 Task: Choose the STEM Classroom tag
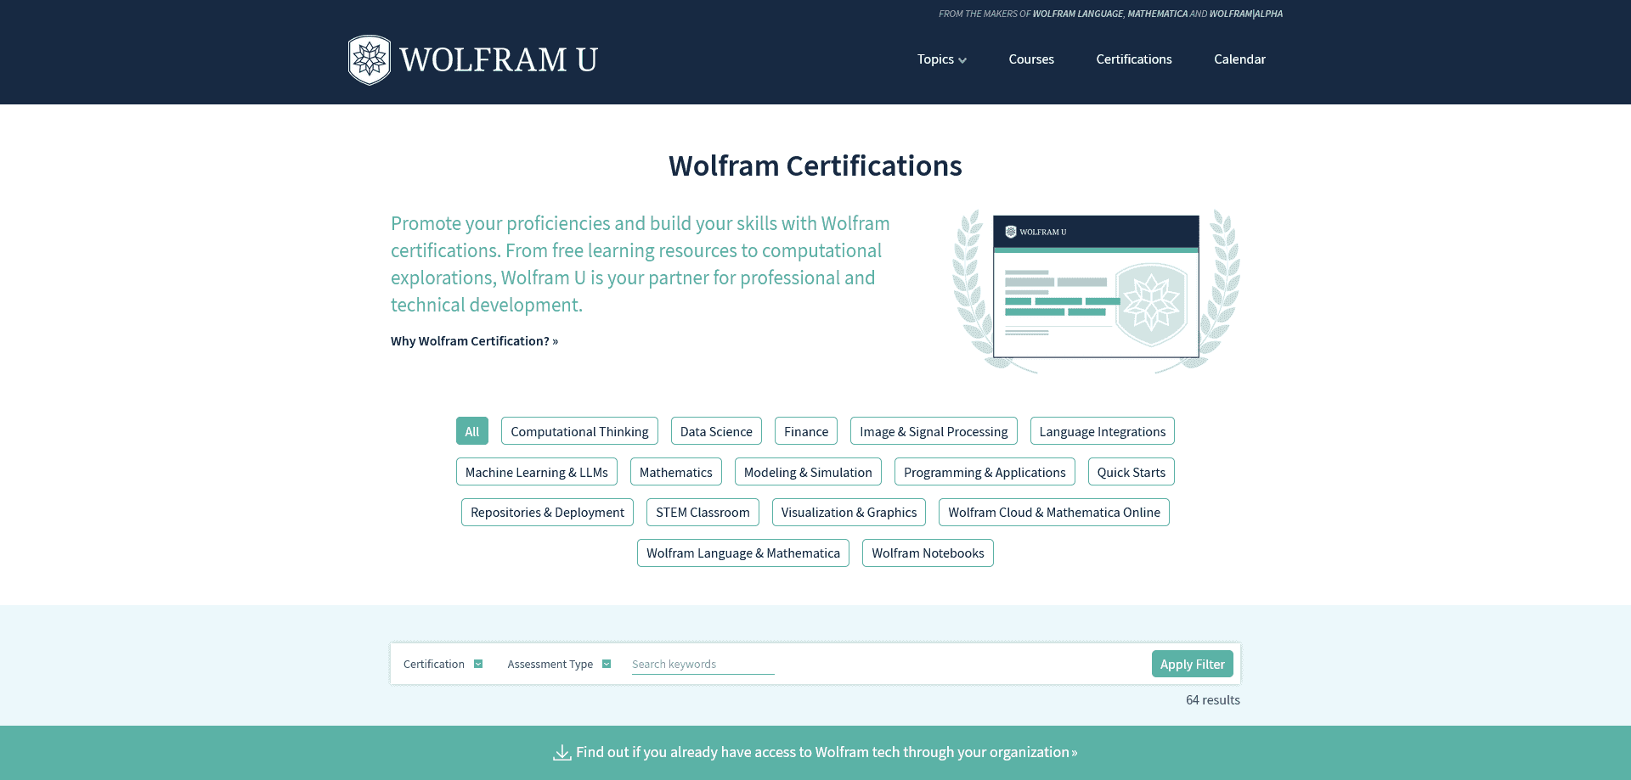(x=703, y=513)
